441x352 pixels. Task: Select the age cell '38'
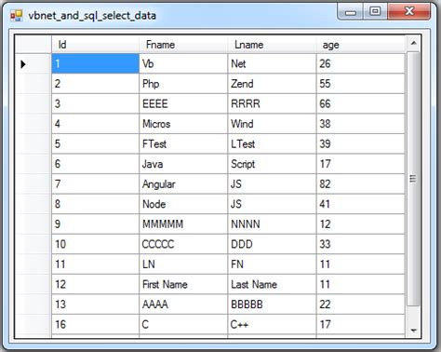pyautogui.click(x=360, y=124)
